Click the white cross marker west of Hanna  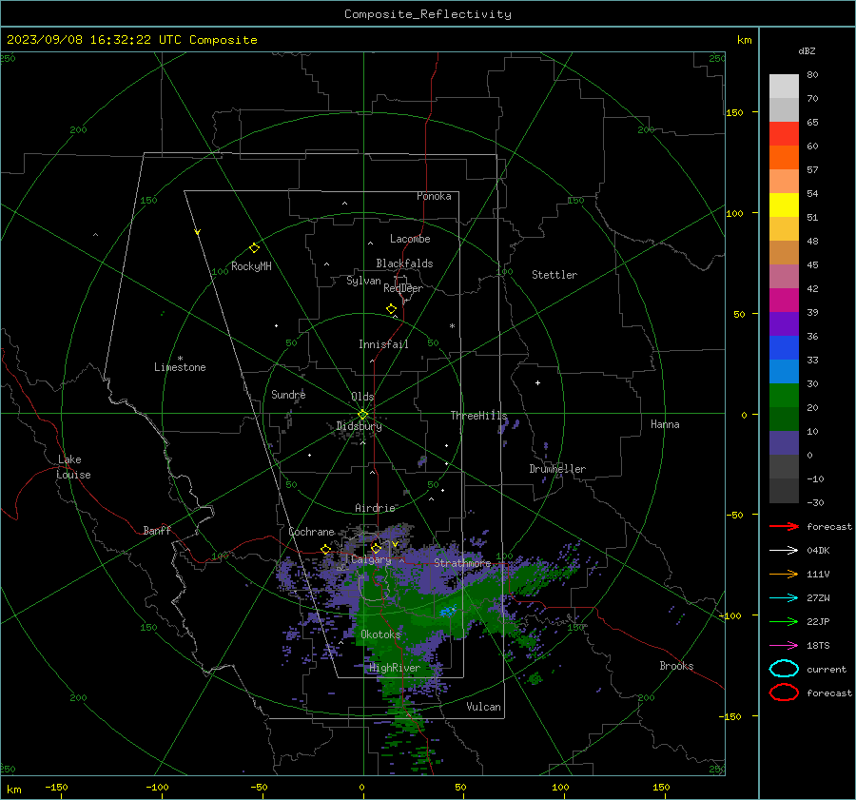pyautogui.click(x=537, y=382)
